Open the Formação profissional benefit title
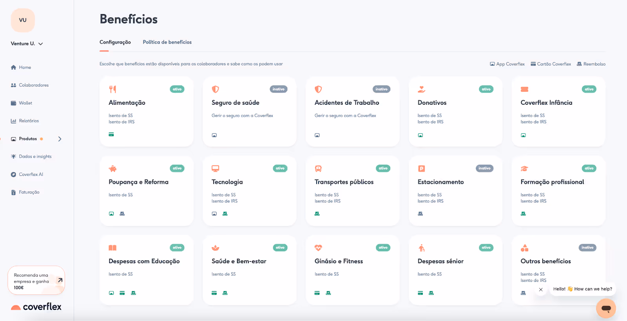This screenshot has height=321, width=627. click(552, 182)
